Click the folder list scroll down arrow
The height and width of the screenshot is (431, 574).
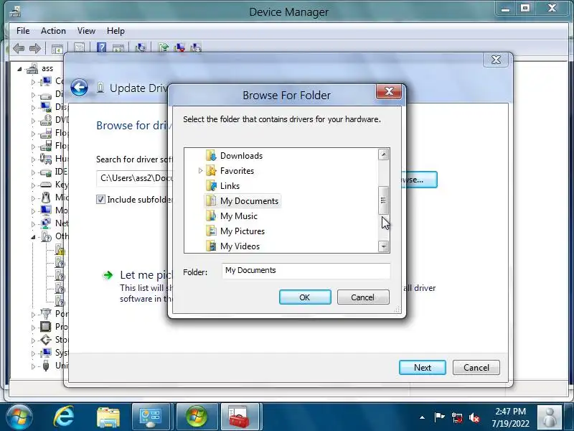tap(383, 246)
